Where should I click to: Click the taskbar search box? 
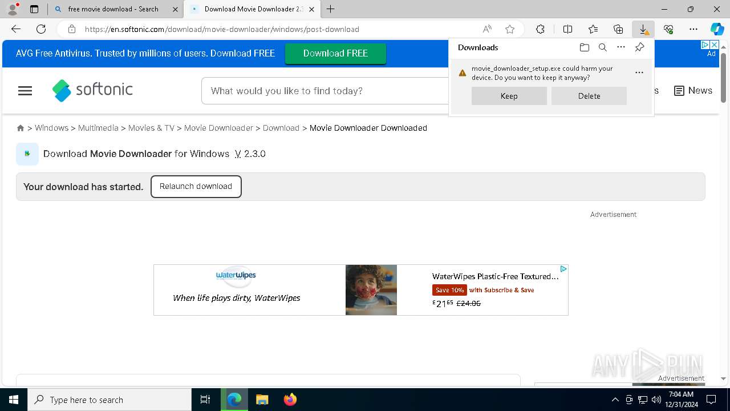[109, 400]
